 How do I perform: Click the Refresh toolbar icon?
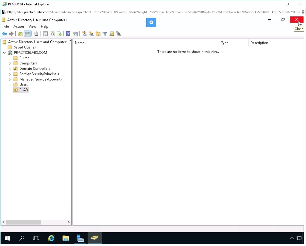tap(52, 34)
